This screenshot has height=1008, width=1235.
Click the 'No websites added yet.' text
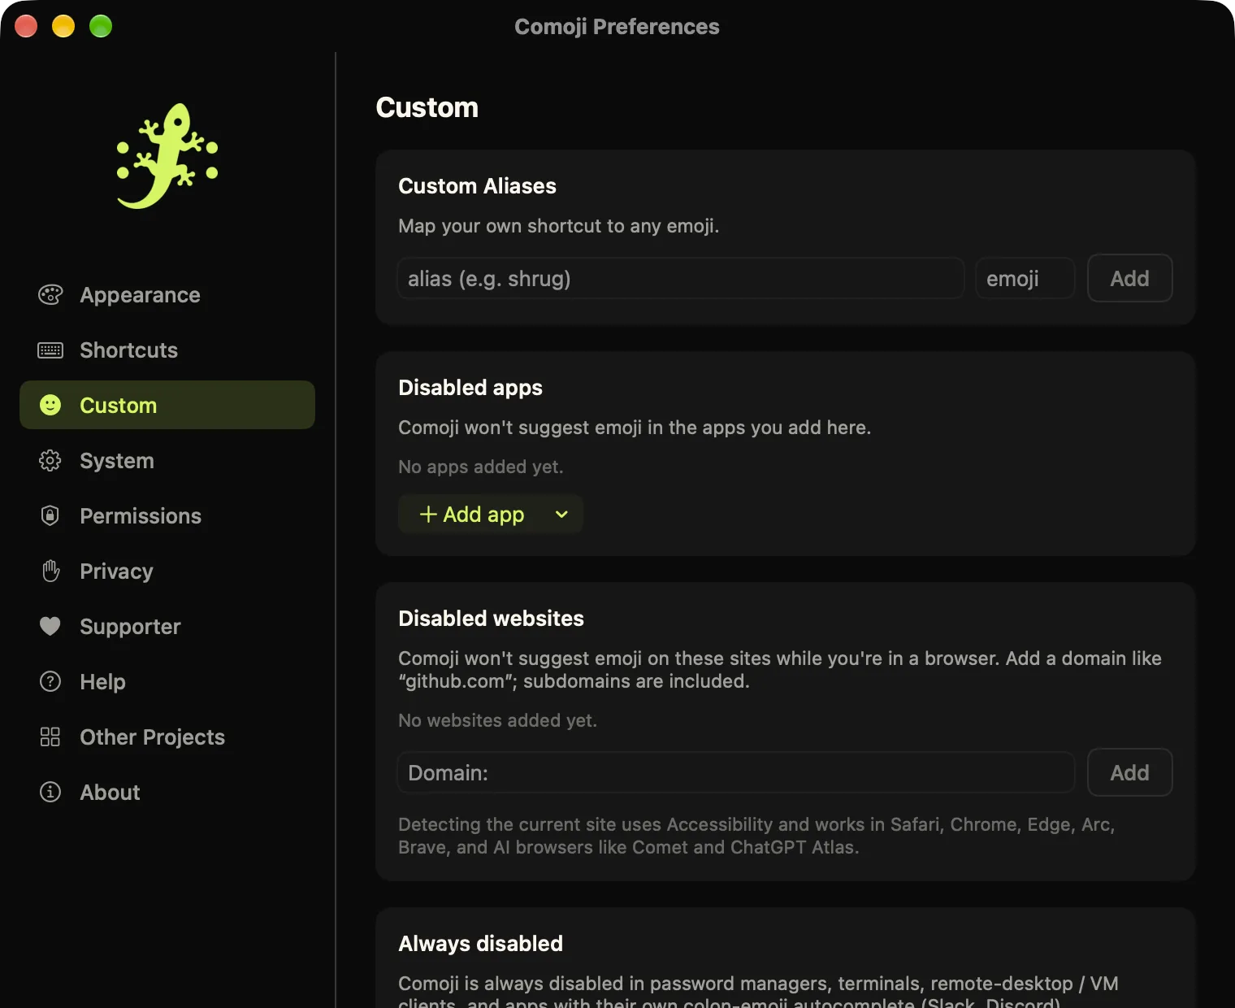(x=497, y=720)
